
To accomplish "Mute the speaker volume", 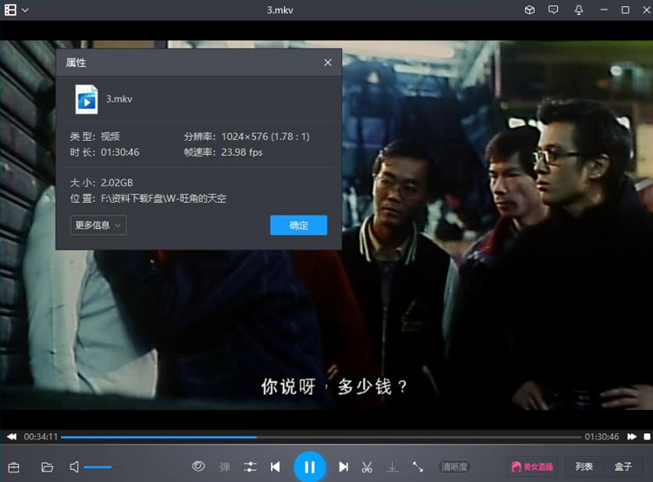I will tap(74, 467).
